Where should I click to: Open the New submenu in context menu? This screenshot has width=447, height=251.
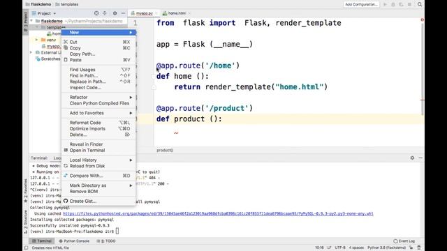click(x=98, y=33)
